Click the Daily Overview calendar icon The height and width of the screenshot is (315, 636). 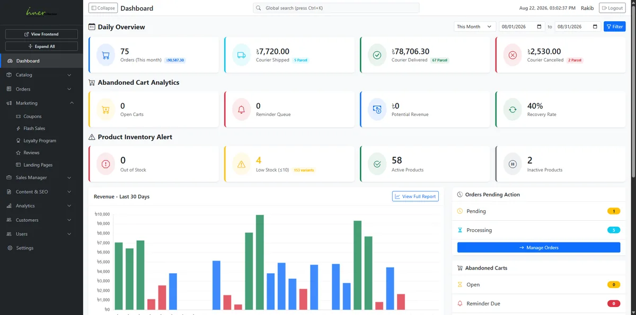click(x=92, y=27)
